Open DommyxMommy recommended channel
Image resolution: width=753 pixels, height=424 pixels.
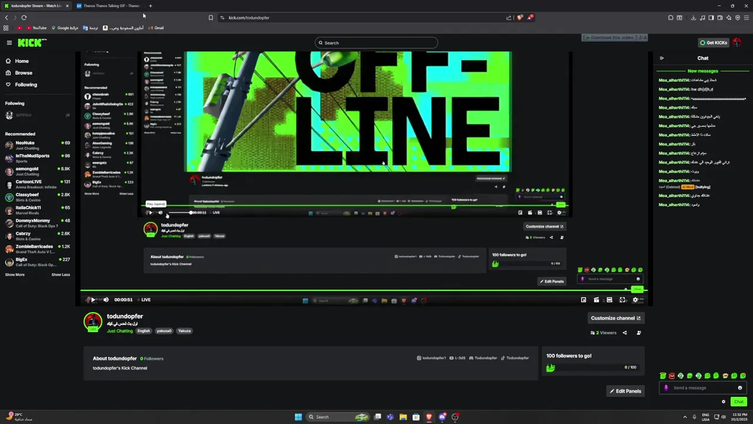37,223
